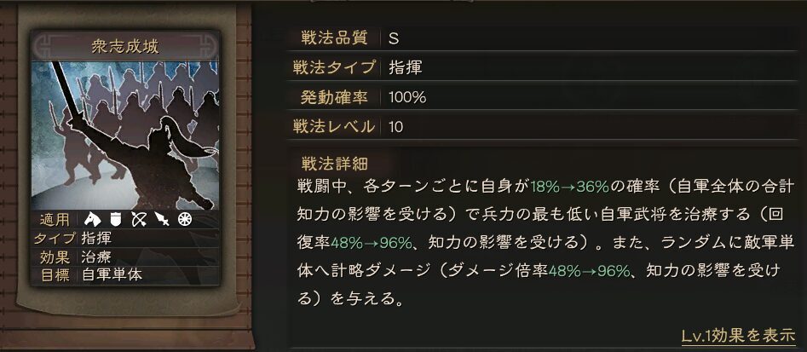
Task: Click the tactic card artwork with sword silhouette
Action: pyautogui.click(x=125, y=136)
